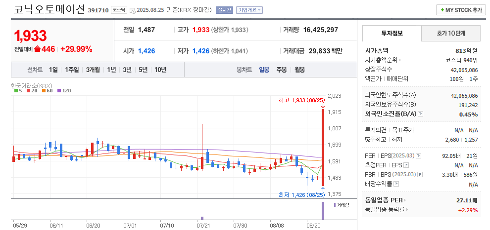Click the red up-arrow icon beside 446
The width and height of the screenshot is (490, 230).
coord(37,49)
